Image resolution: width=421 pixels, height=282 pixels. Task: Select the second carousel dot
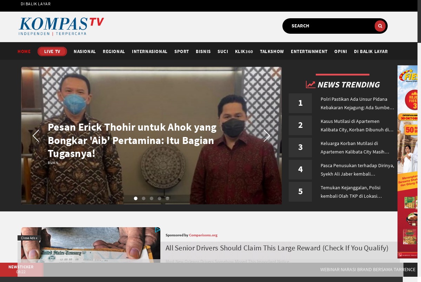(143, 198)
